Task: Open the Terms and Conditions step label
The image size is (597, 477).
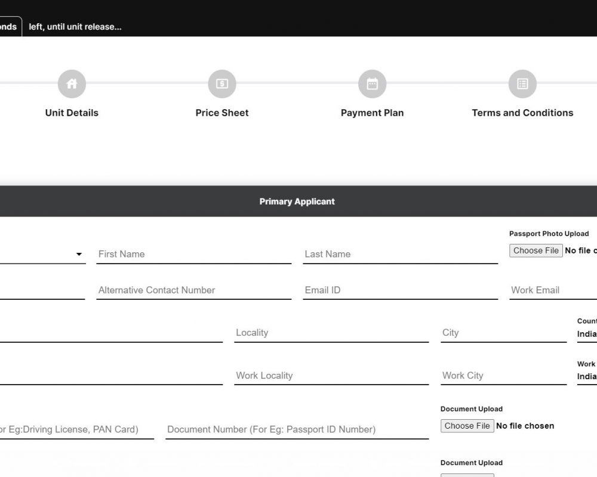Action: (522, 113)
